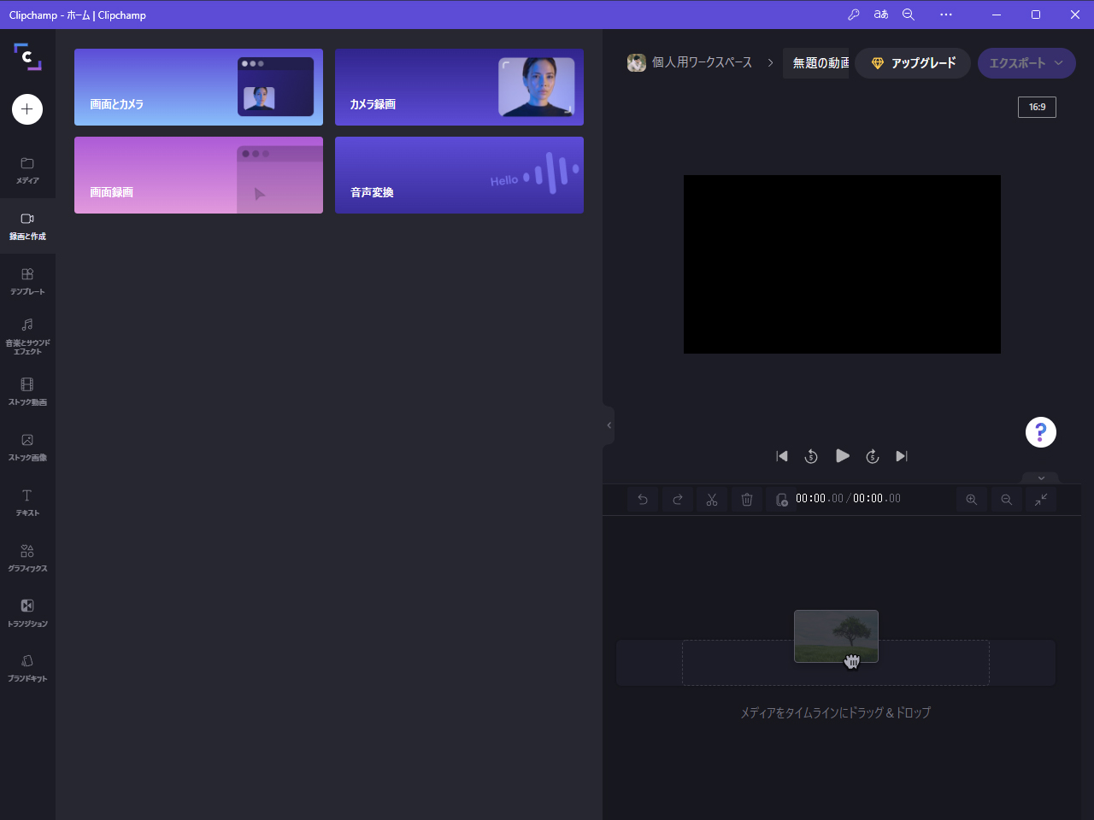Open the グラフィックス panel

27,559
